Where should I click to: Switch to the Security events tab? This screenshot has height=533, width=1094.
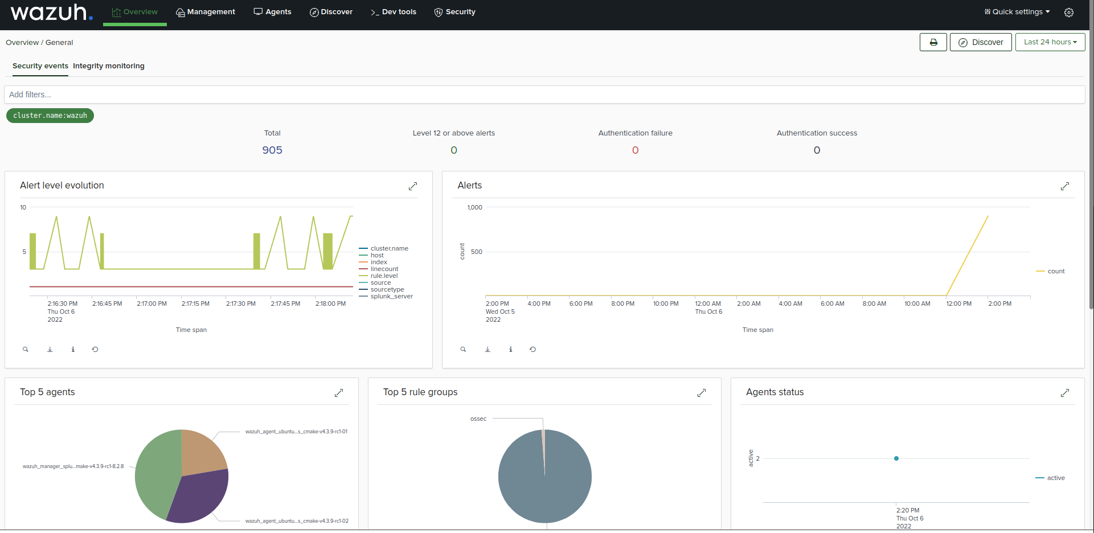point(40,66)
